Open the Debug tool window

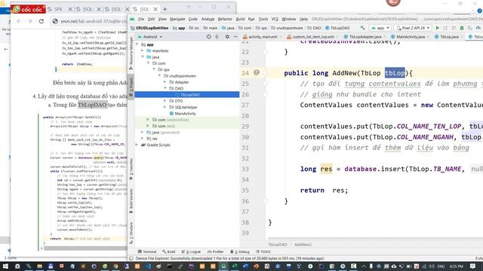240,251
